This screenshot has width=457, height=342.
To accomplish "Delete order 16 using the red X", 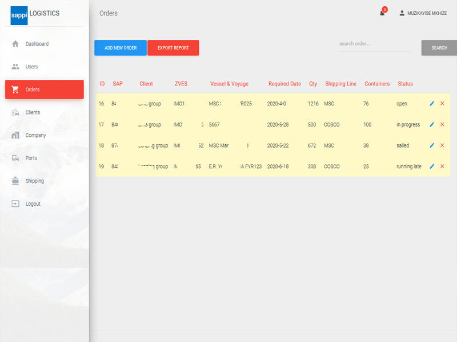I will pos(442,104).
